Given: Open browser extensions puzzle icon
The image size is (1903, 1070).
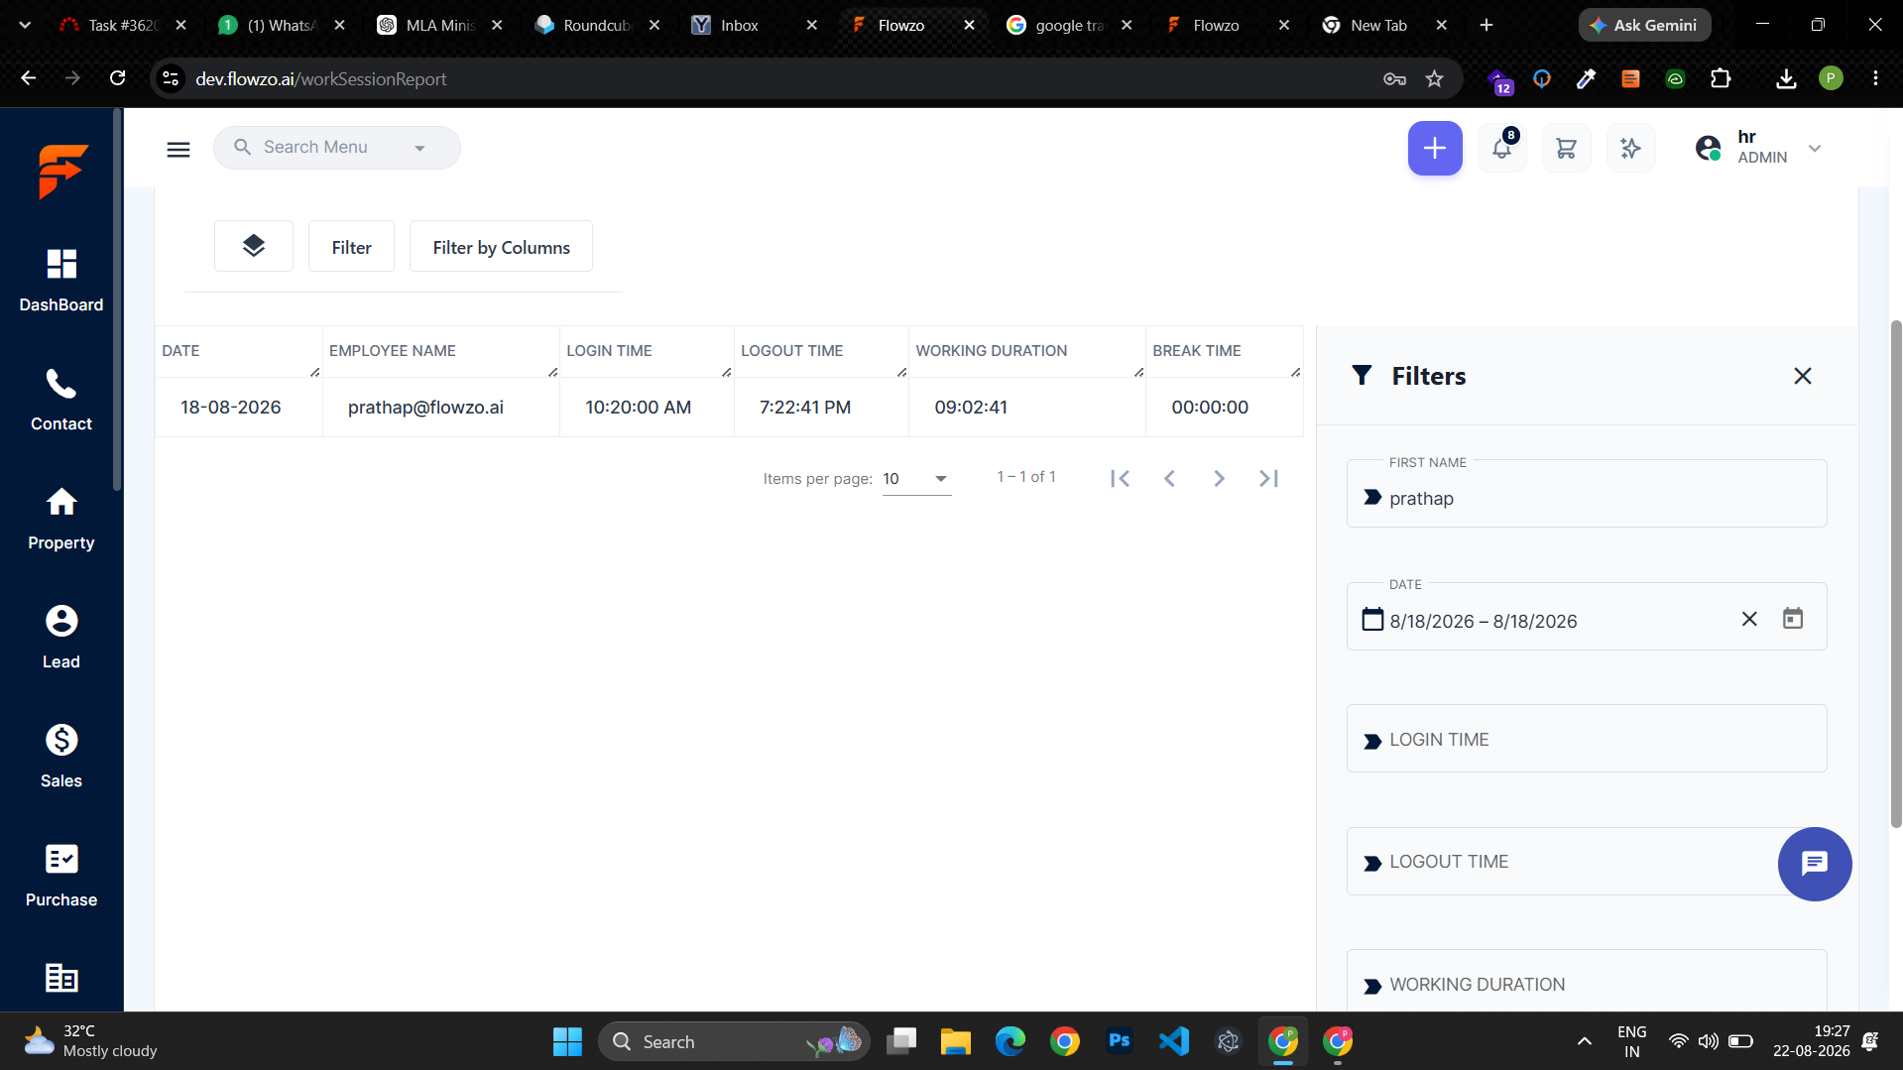Looking at the screenshot, I should 1721,78.
